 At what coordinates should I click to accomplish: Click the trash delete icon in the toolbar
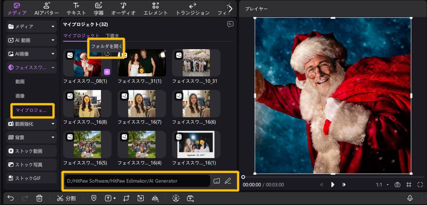[x=39, y=198]
